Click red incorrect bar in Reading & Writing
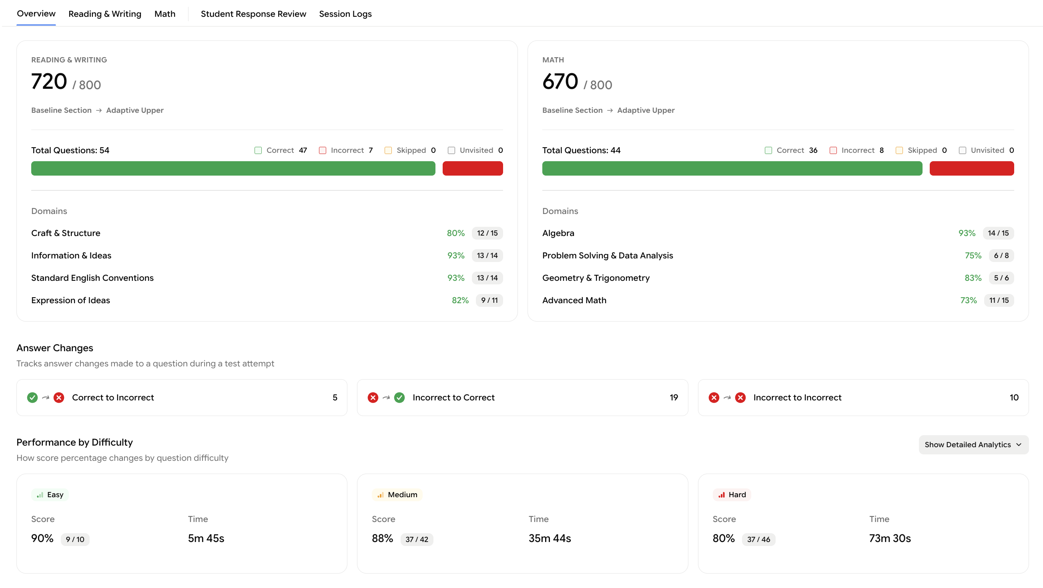Screen dimensions: 1043x588 (x=473, y=168)
